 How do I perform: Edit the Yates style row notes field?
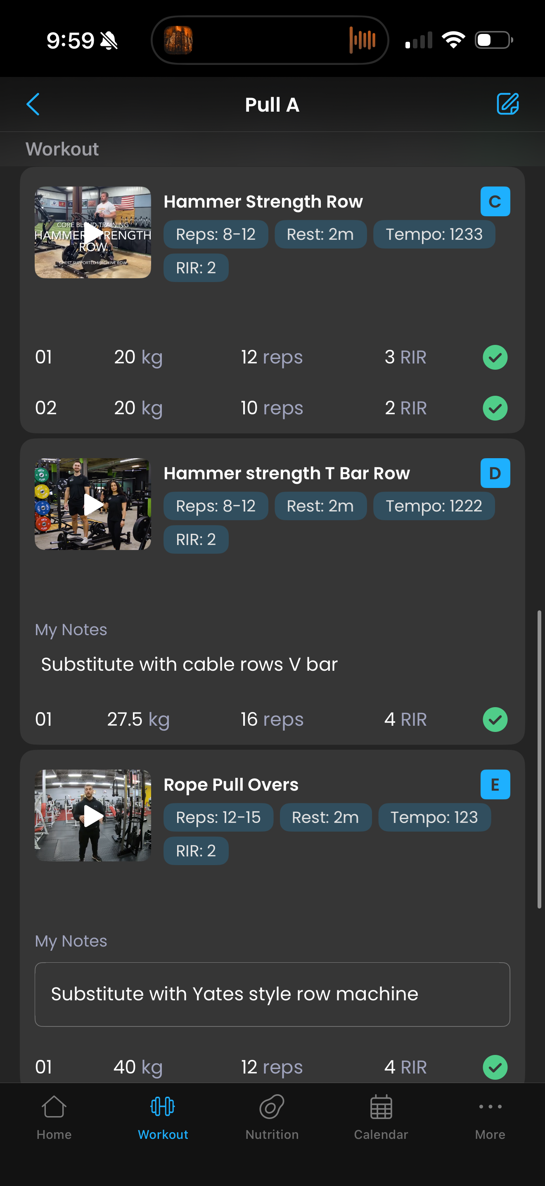[x=272, y=995]
